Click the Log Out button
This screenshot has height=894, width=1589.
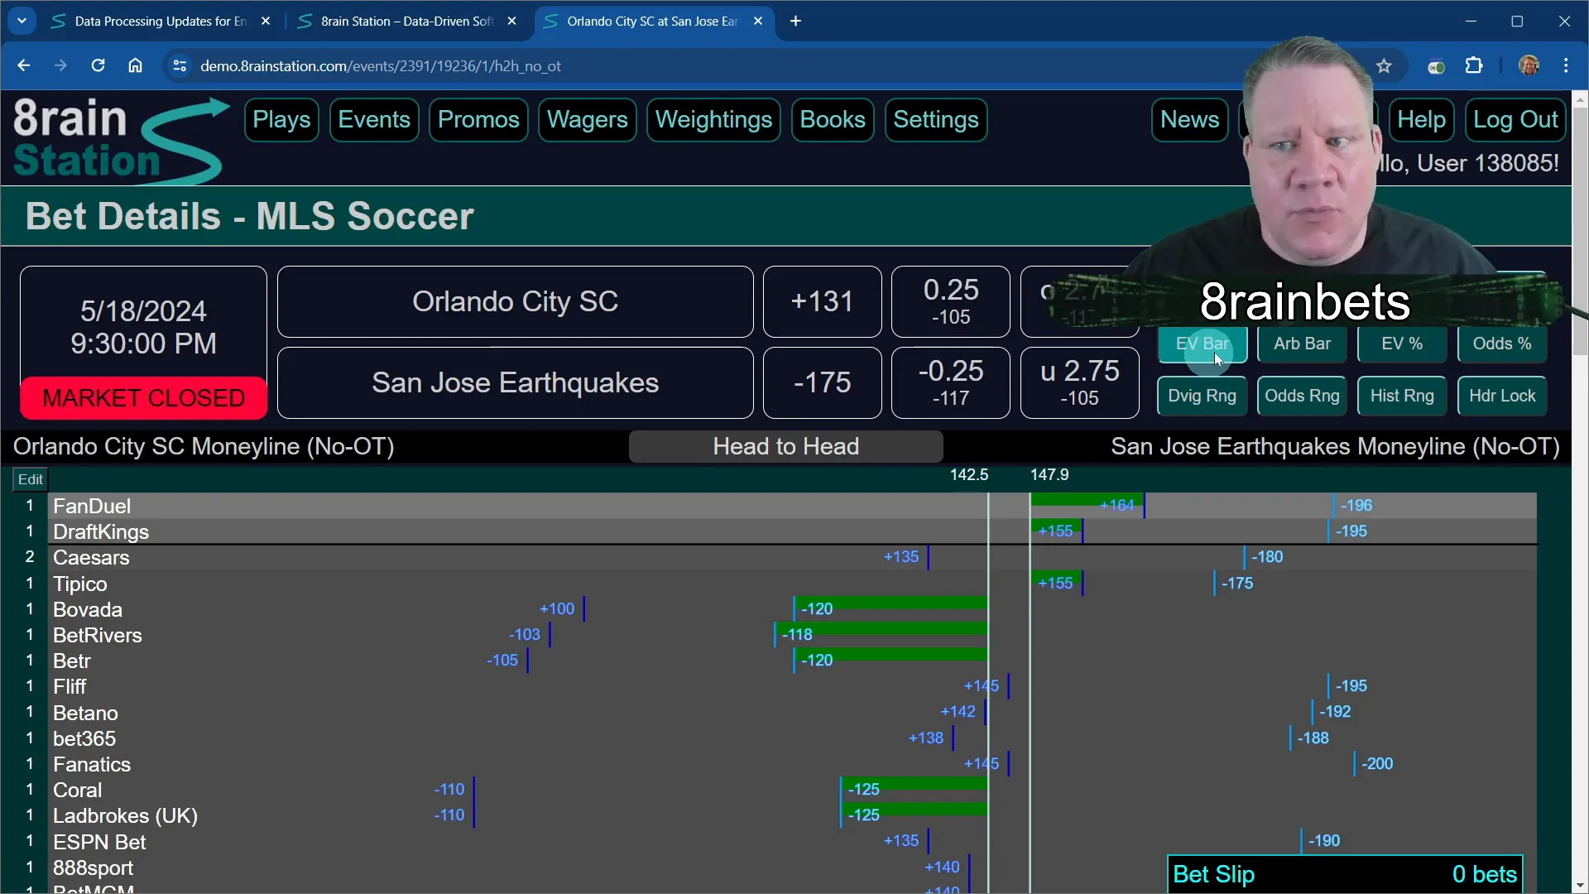(1515, 120)
